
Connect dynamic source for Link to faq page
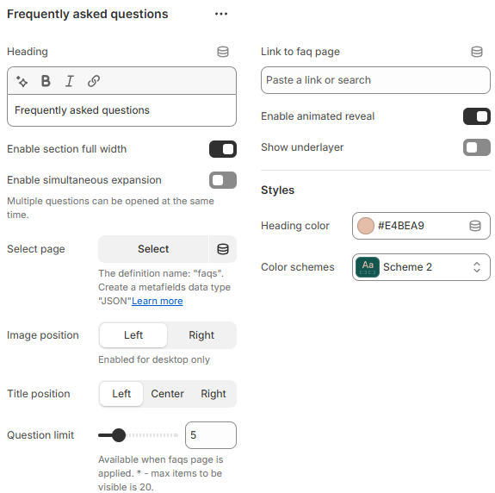tap(477, 52)
